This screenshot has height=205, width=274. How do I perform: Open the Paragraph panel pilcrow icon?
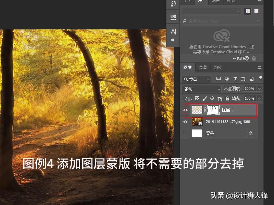173,41
